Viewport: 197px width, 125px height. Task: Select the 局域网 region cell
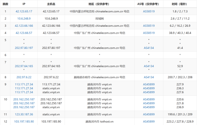pos(99,18)
